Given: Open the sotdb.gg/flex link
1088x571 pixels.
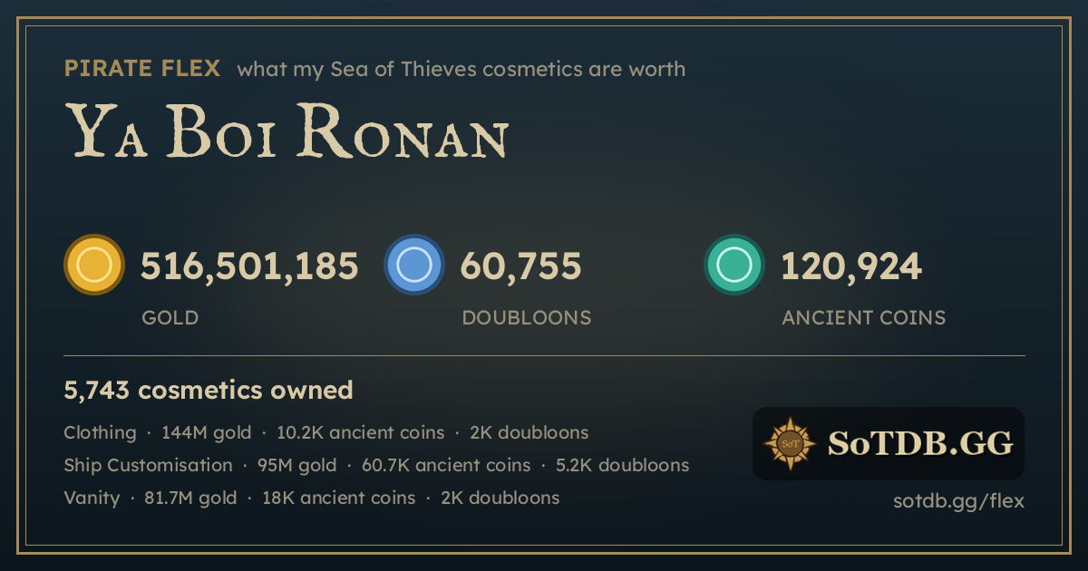Looking at the screenshot, I should pyautogui.click(x=958, y=500).
